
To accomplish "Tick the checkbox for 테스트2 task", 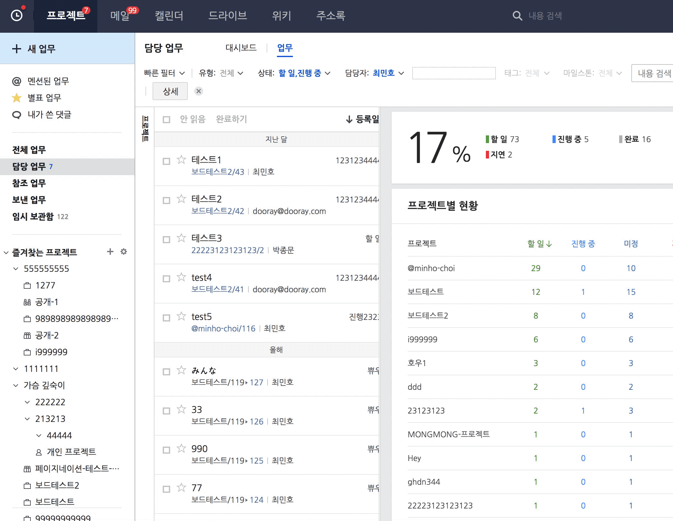I will pyautogui.click(x=166, y=201).
